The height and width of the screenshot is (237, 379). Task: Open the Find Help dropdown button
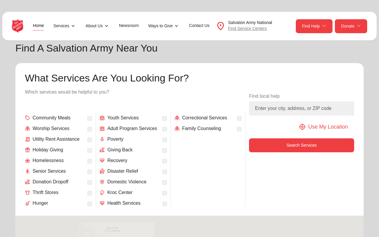(x=314, y=26)
